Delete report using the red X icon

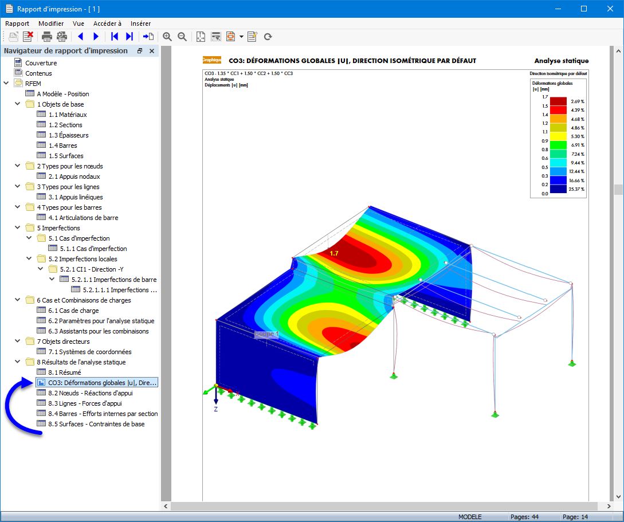coord(28,37)
